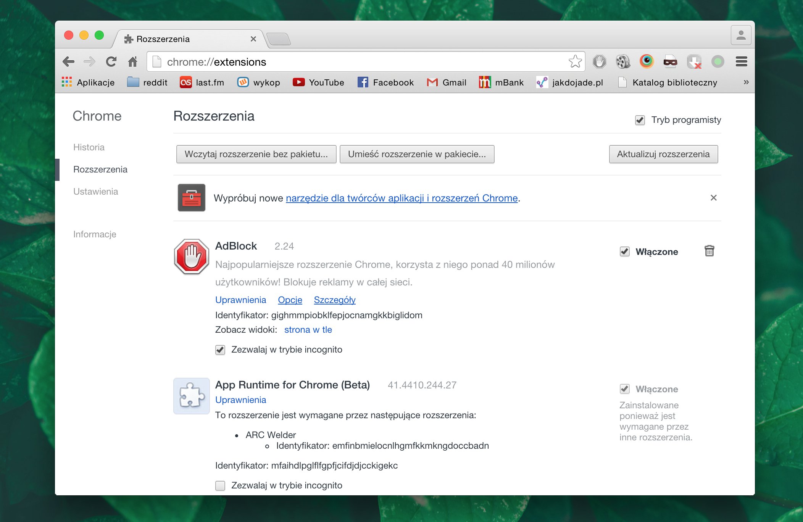Click the film reel extension icon
803x522 pixels.
(x=623, y=61)
